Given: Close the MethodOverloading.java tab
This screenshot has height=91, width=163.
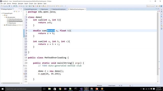Looking at the screenshot, I should (x=85, y=9).
